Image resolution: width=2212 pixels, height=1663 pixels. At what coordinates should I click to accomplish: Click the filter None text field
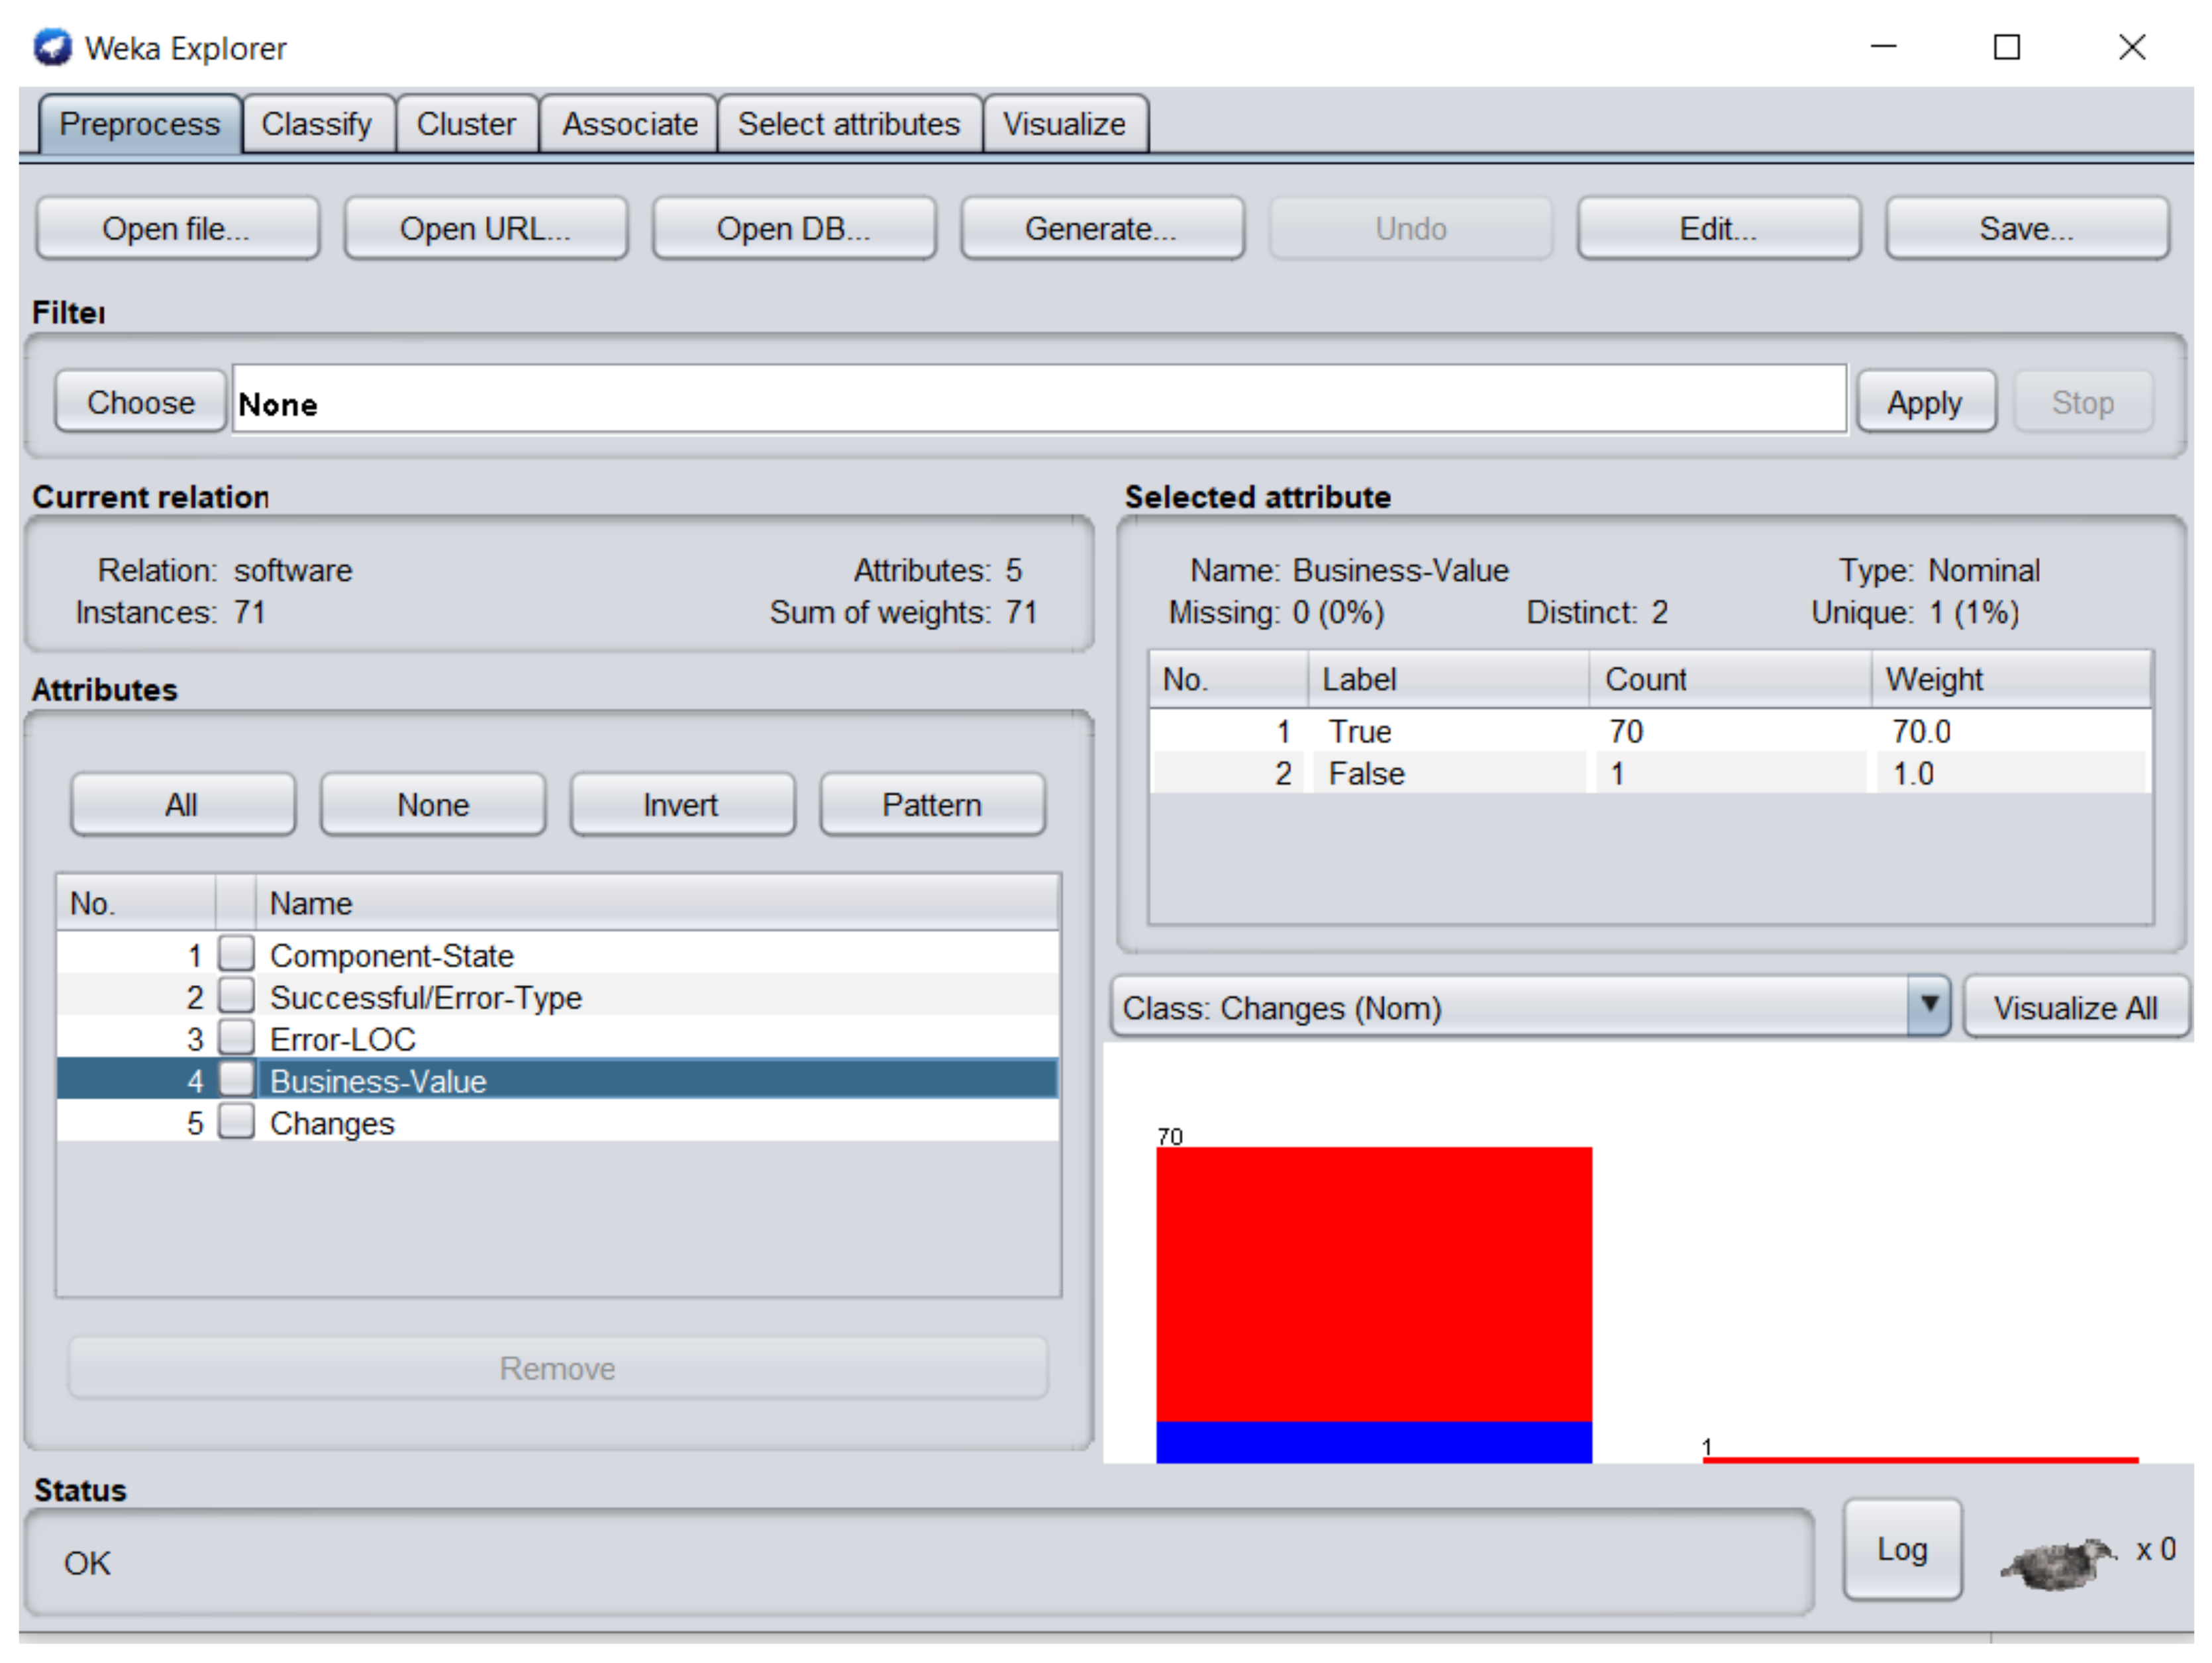click(1038, 402)
